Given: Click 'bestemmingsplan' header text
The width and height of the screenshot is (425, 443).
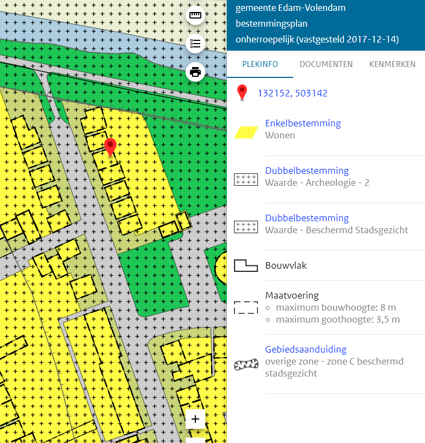Looking at the screenshot, I should point(272,24).
